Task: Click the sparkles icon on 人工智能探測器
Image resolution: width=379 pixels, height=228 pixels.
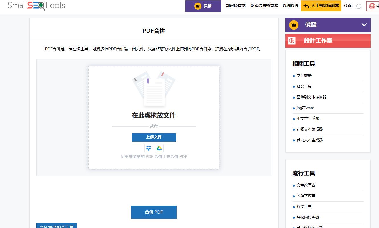Action: pyautogui.click(x=307, y=5)
